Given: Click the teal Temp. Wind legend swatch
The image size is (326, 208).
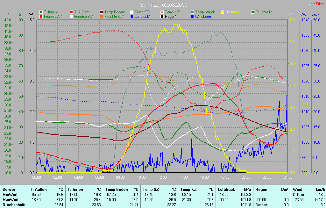Looking at the screenshot, I should [192, 12].
